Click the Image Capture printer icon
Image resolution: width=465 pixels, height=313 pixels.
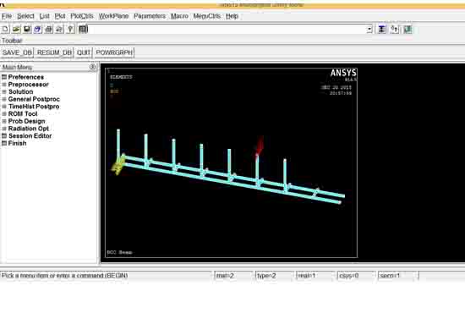[49, 29]
